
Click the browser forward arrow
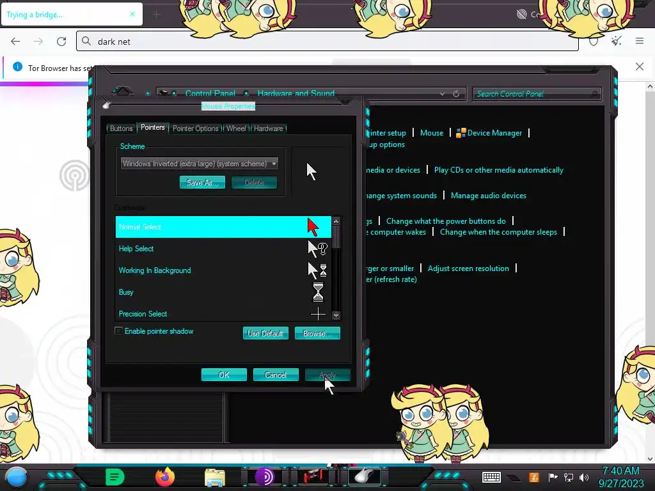pyautogui.click(x=38, y=42)
